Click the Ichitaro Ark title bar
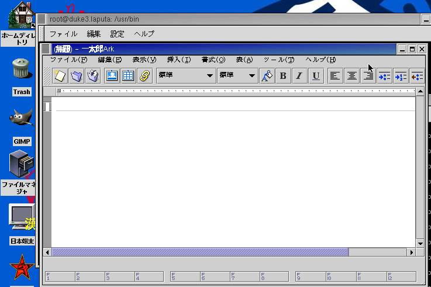 click(224, 49)
